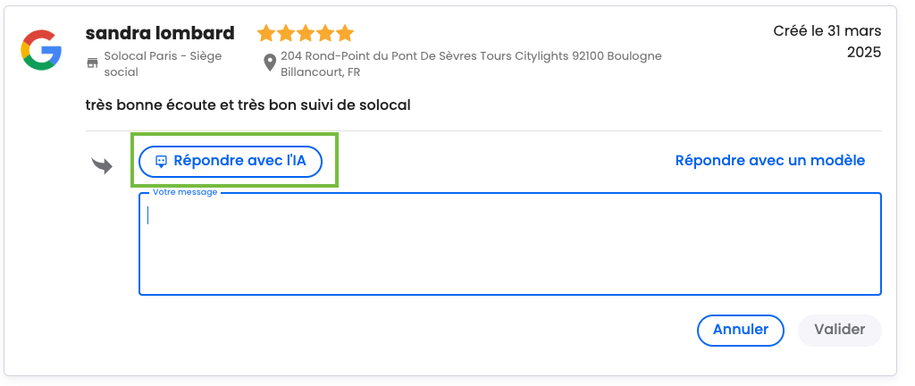
Task: Cancel the reply with Annuler
Action: point(741,330)
